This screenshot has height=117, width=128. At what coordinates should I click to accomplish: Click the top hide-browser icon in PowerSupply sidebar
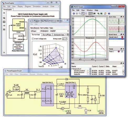click(x=4, y=13)
